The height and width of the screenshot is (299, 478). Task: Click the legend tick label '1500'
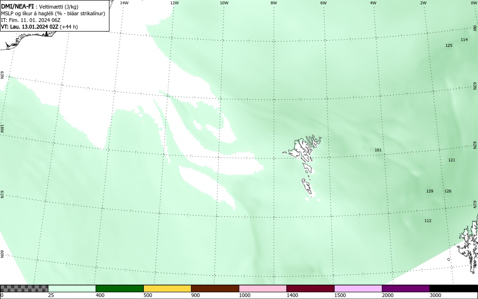pos(340,295)
